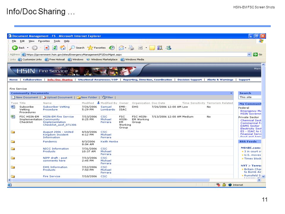Switch to the Collaboration tab
Viewport: 285px width, 214px height.
click(x=33, y=80)
